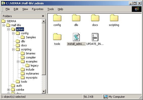This screenshot has width=143, height=100.
Task: Click the "config" name in file pane
Action: click(x=57, y=25)
